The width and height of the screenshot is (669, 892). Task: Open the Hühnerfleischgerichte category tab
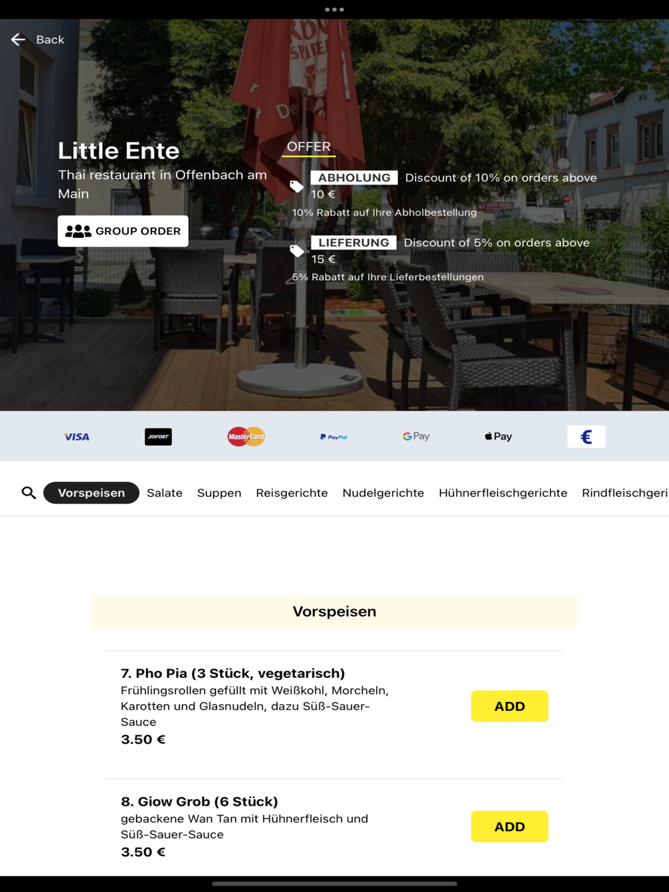click(x=503, y=493)
